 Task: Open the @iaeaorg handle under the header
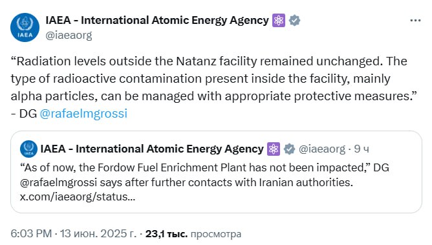tap(69, 36)
